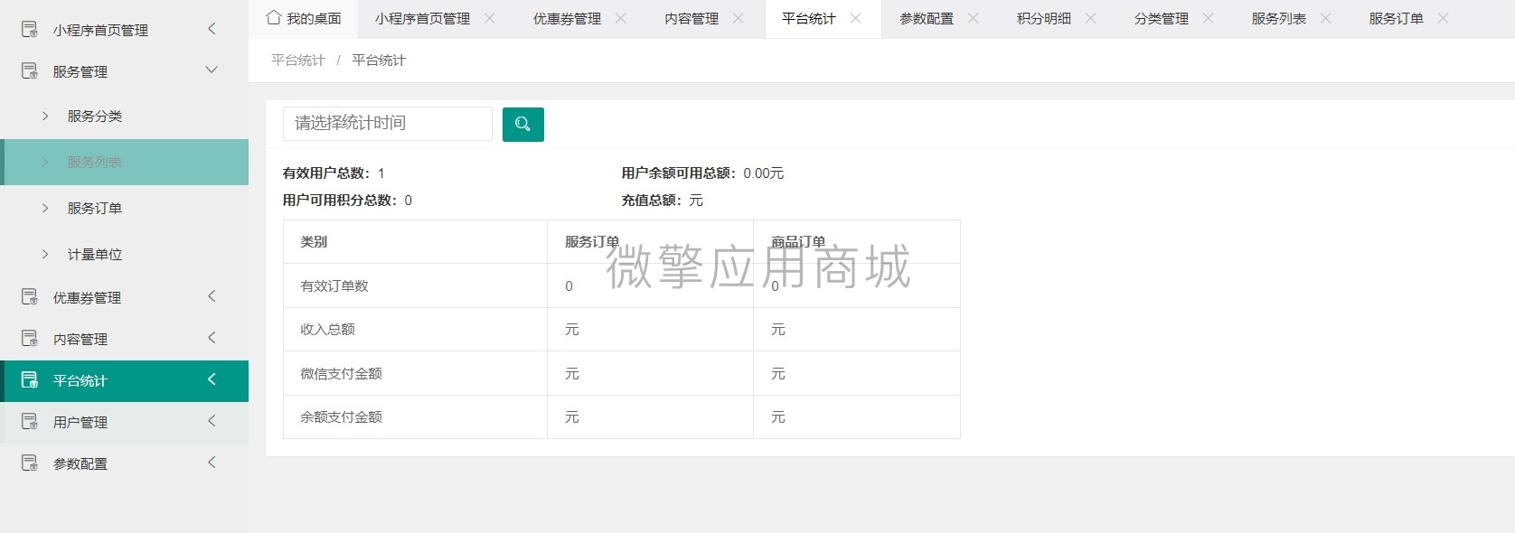Click the 用户余额可用总额 label
The image size is (1515, 533).
[679, 173]
